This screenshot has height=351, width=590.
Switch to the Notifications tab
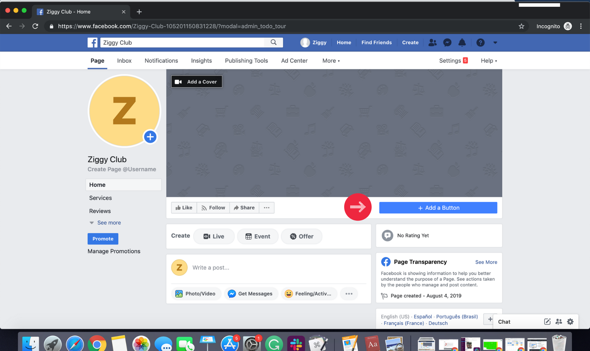pos(161,61)
